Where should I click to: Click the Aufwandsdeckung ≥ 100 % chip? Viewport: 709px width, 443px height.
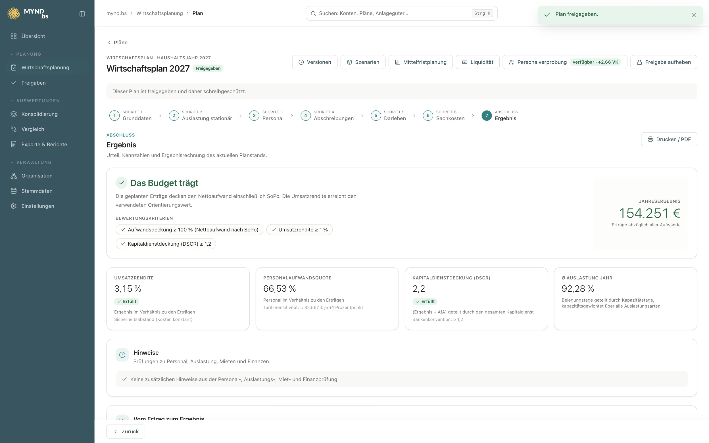tap(189, 230)
